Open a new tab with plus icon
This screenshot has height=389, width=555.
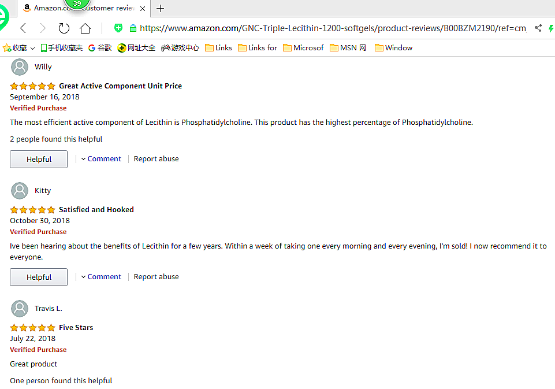[161, 8]
